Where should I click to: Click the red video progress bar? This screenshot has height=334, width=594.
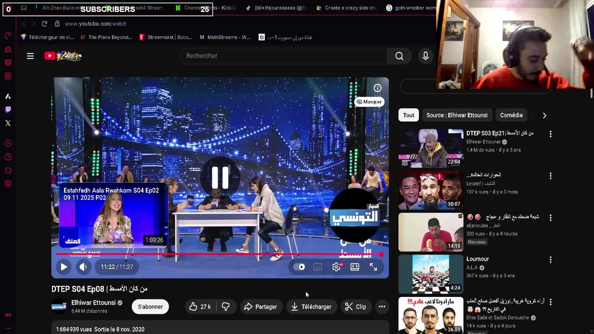pyautogui.click(x=220, y=254)
